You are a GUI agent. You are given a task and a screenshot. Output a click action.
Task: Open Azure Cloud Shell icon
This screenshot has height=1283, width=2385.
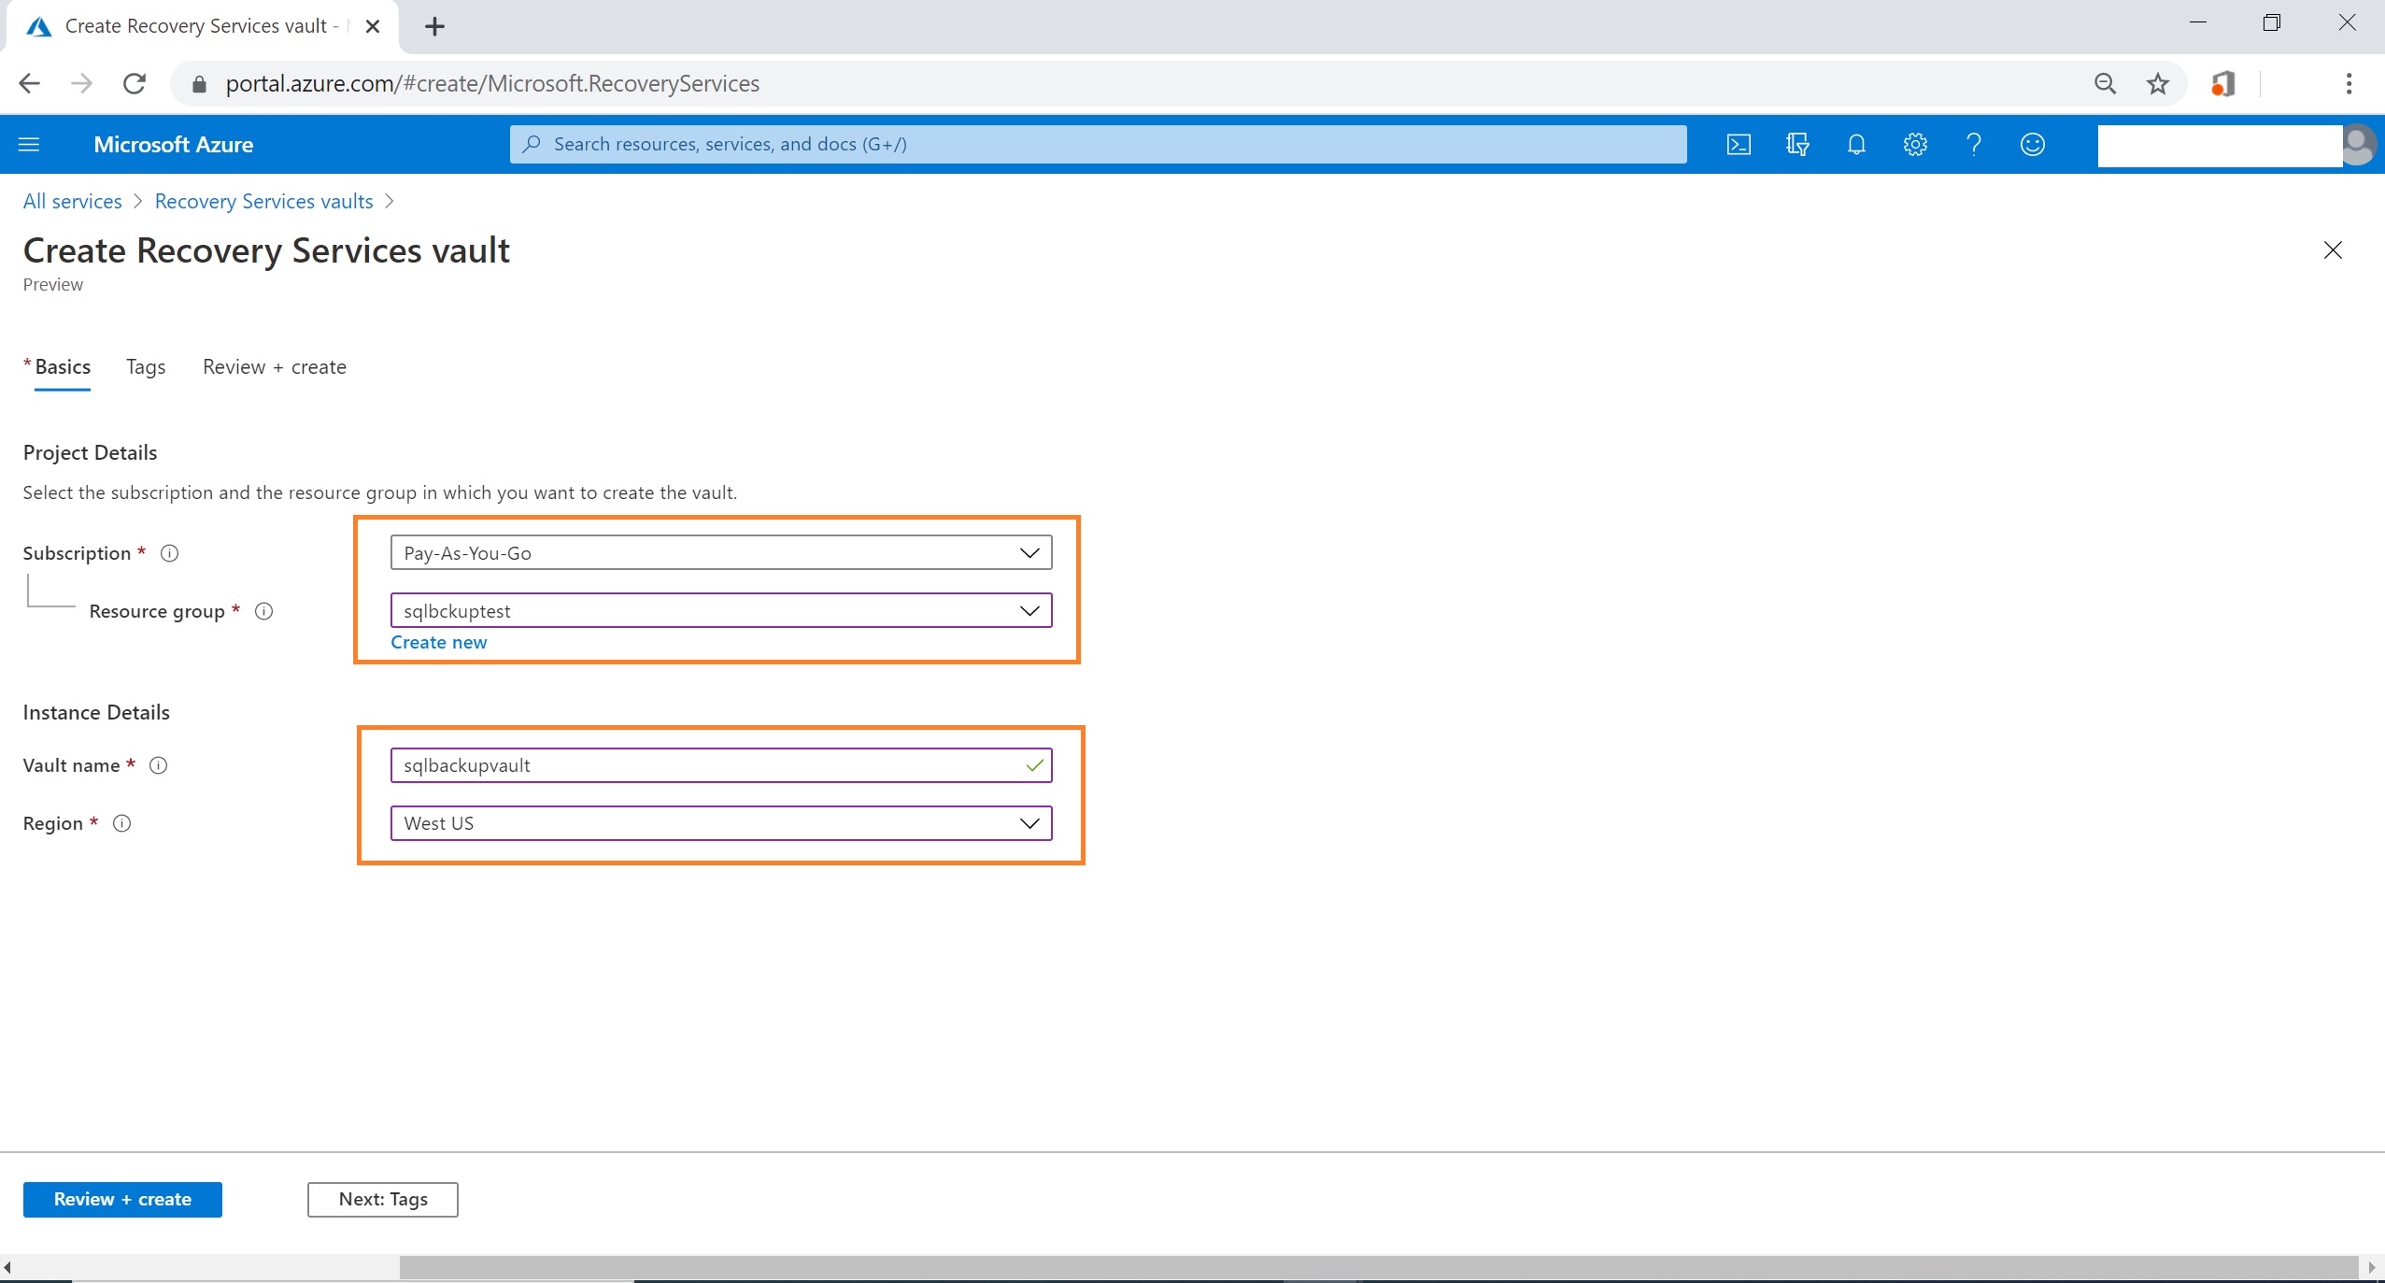pos(1739,144)
